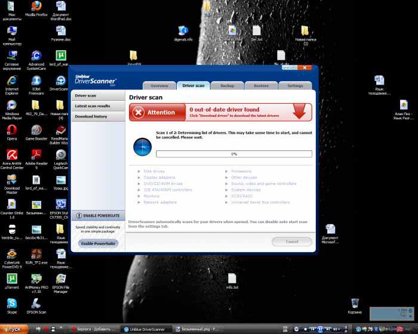Viewport: 418px width, 334px height.
Task: Select the Skype desktop icon
Action: coord(12,307)
